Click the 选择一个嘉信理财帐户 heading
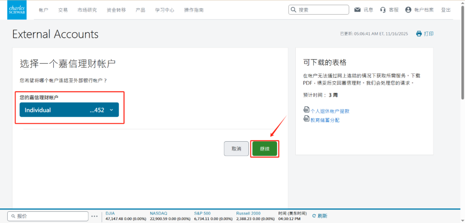Screen dimensions: 465x223 [x=68, y=64]
